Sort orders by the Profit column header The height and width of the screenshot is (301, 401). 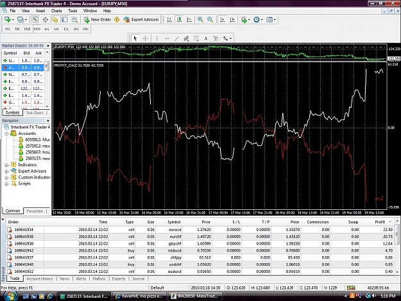click(380, 222)
